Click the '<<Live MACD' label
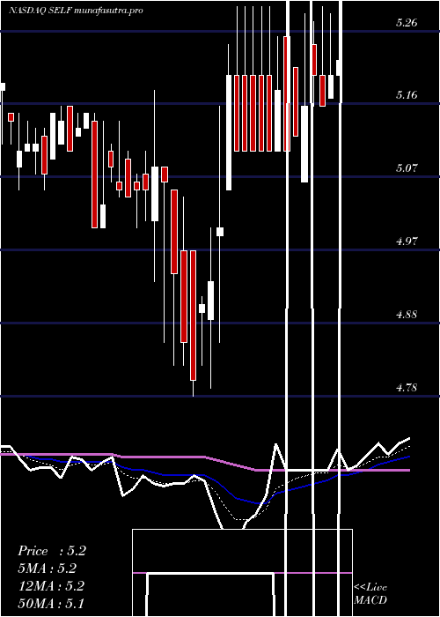Screen dimensions: 440x617 370,594
